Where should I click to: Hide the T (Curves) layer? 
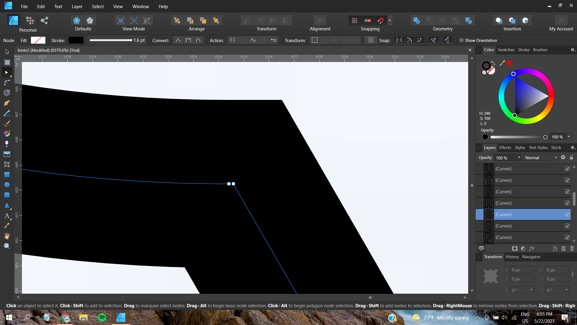(x=567, y=180)
